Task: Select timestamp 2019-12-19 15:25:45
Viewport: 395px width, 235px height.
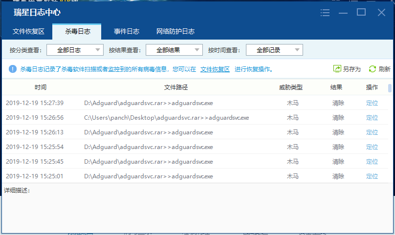Action: 35,161
